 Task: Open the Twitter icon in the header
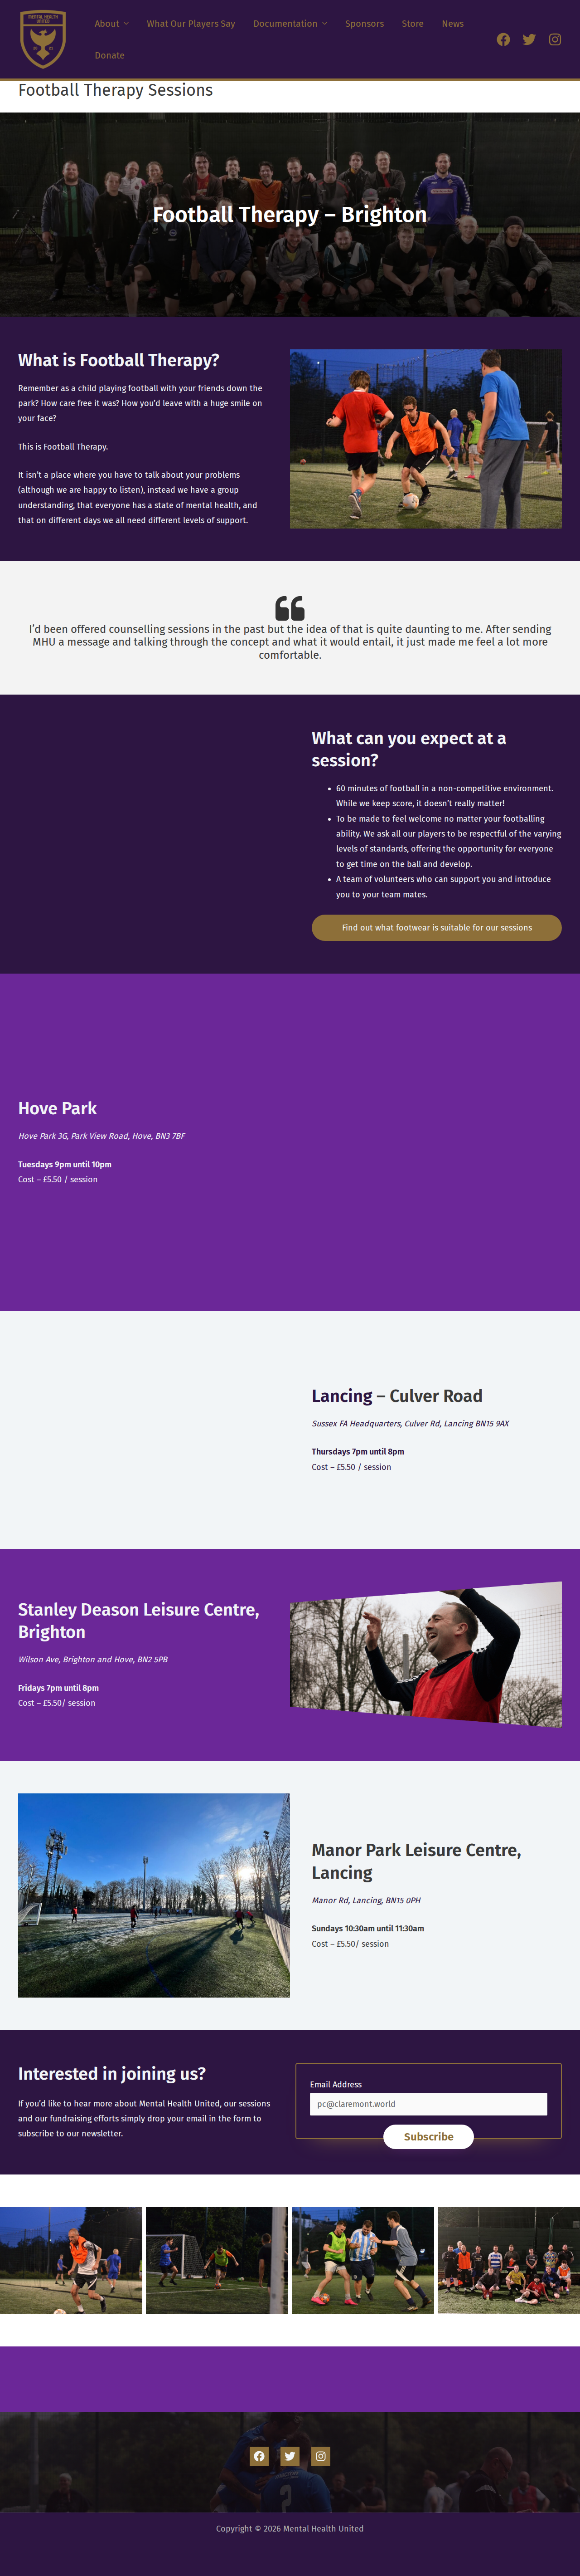(x=529, y=40)
